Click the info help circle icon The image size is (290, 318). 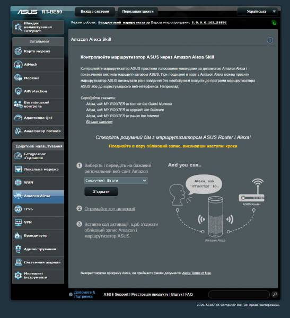[x=270, y=40]
